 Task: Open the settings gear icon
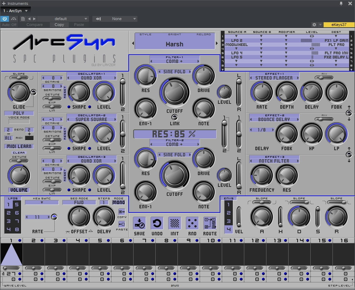coord(314,25)
